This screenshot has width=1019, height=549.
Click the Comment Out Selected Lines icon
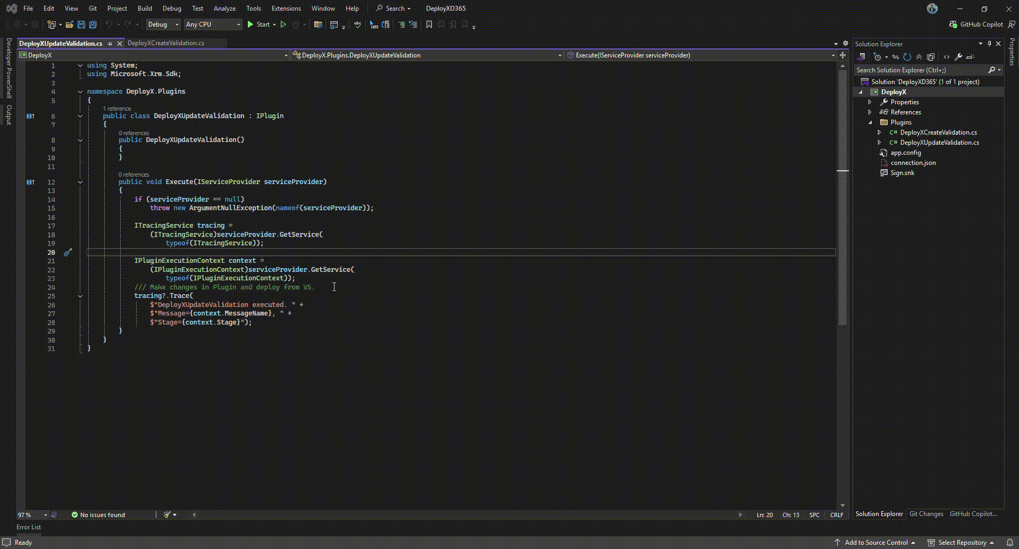point(402,24)
